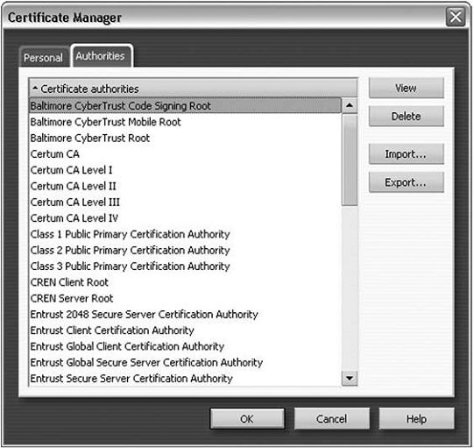Click the scrollbar up arrow
Image resolution: width=474 pixels, height=448 pixels.
pyautogui.click(x=350, y=105)
